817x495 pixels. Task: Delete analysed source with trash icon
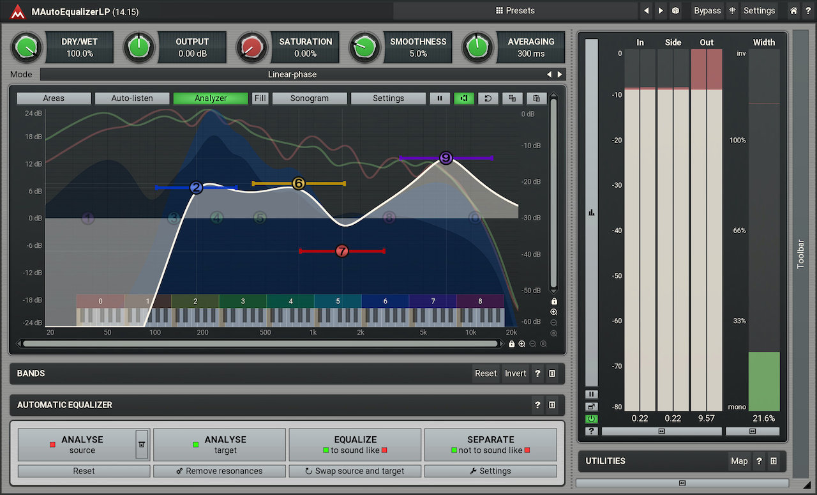[142, 445]
